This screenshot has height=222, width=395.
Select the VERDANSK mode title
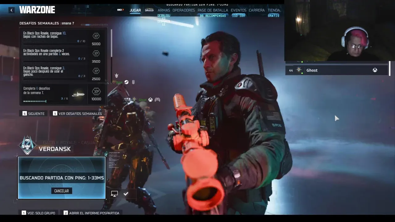(x=55, y=149)
